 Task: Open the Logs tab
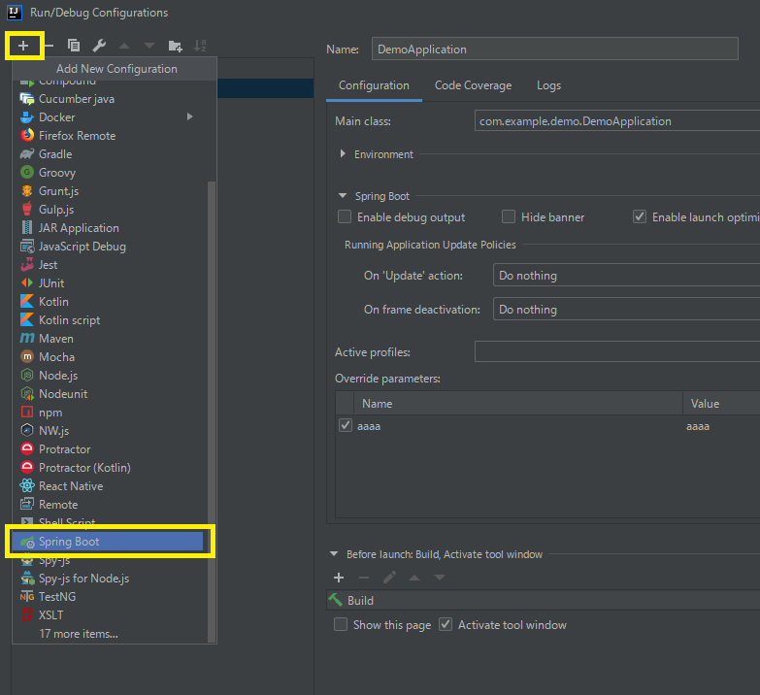548,85
